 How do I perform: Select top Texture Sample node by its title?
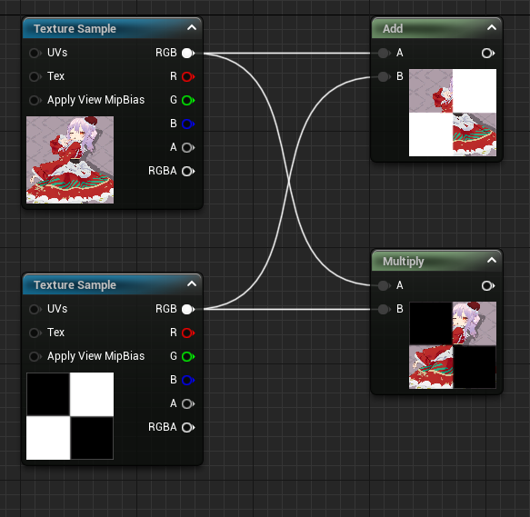point(75,29)
